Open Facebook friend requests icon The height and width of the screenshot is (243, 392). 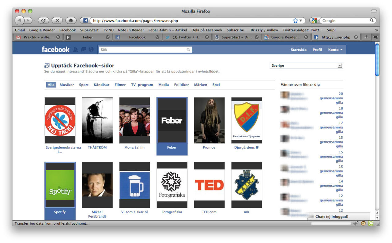[x=76, y=50]
